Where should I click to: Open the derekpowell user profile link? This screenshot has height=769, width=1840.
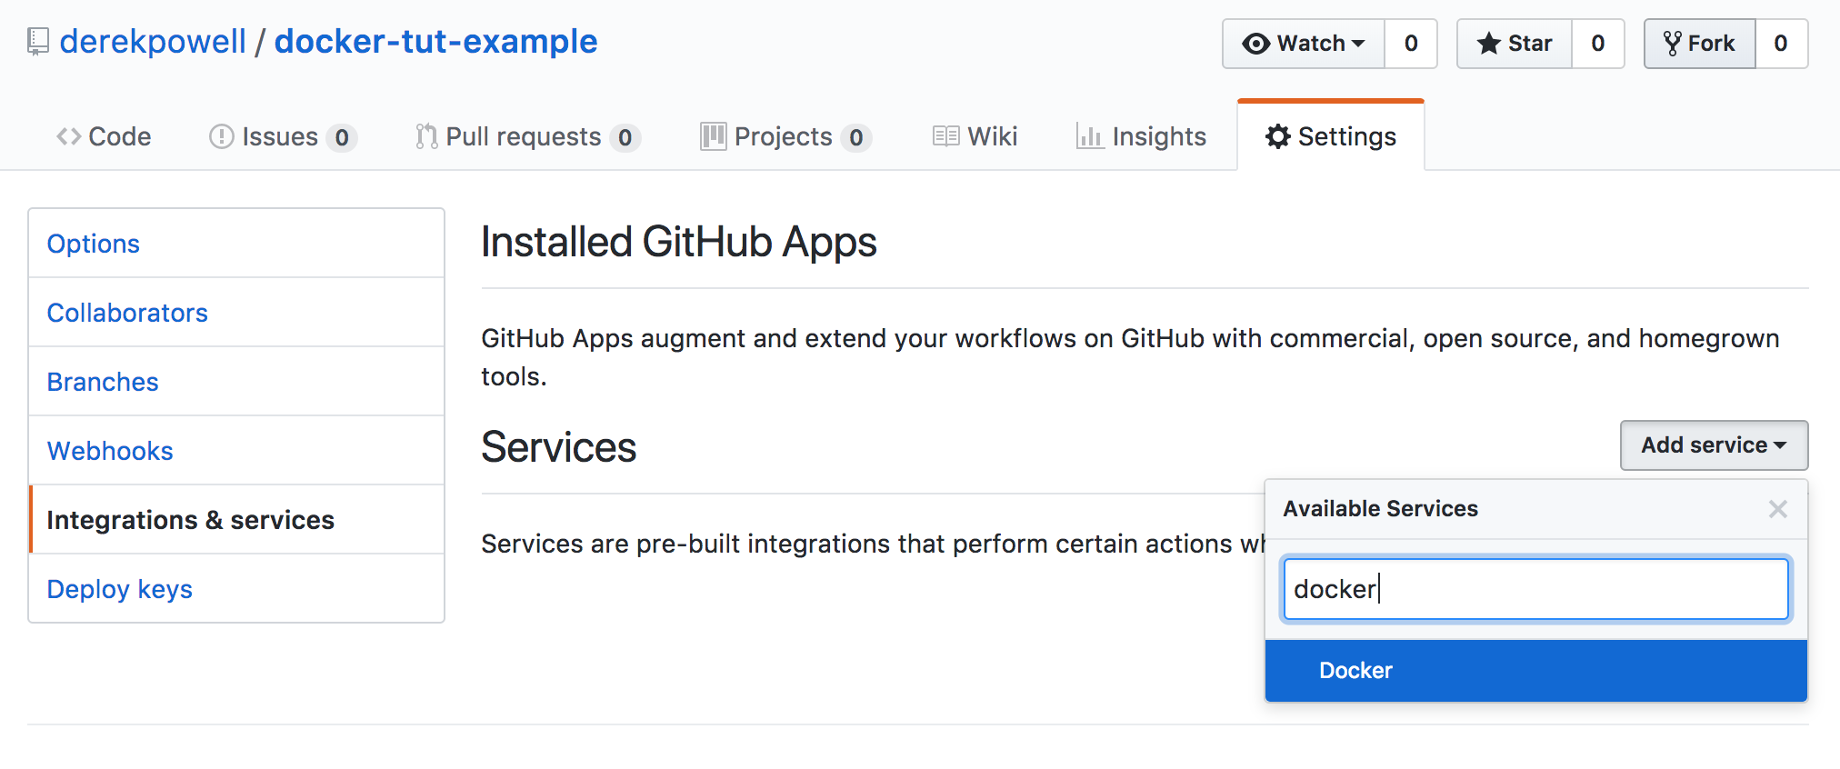click(x=153, y=42)
